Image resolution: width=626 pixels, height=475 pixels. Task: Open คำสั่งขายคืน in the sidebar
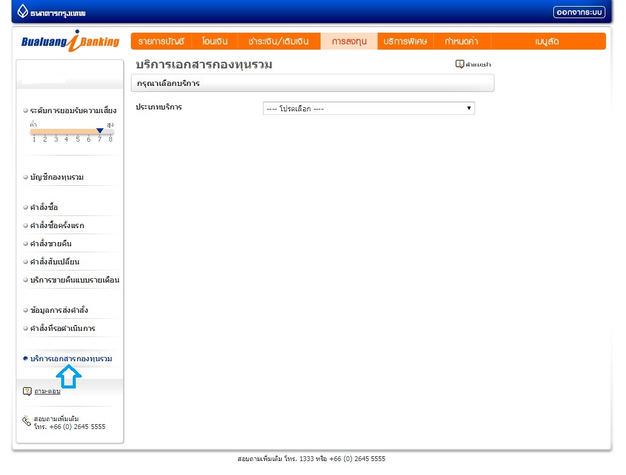click(x=51, y=243)
